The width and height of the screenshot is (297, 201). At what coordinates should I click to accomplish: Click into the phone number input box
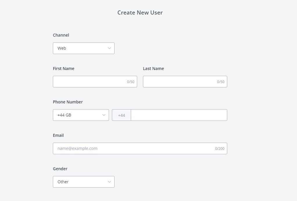click(179, 115)
